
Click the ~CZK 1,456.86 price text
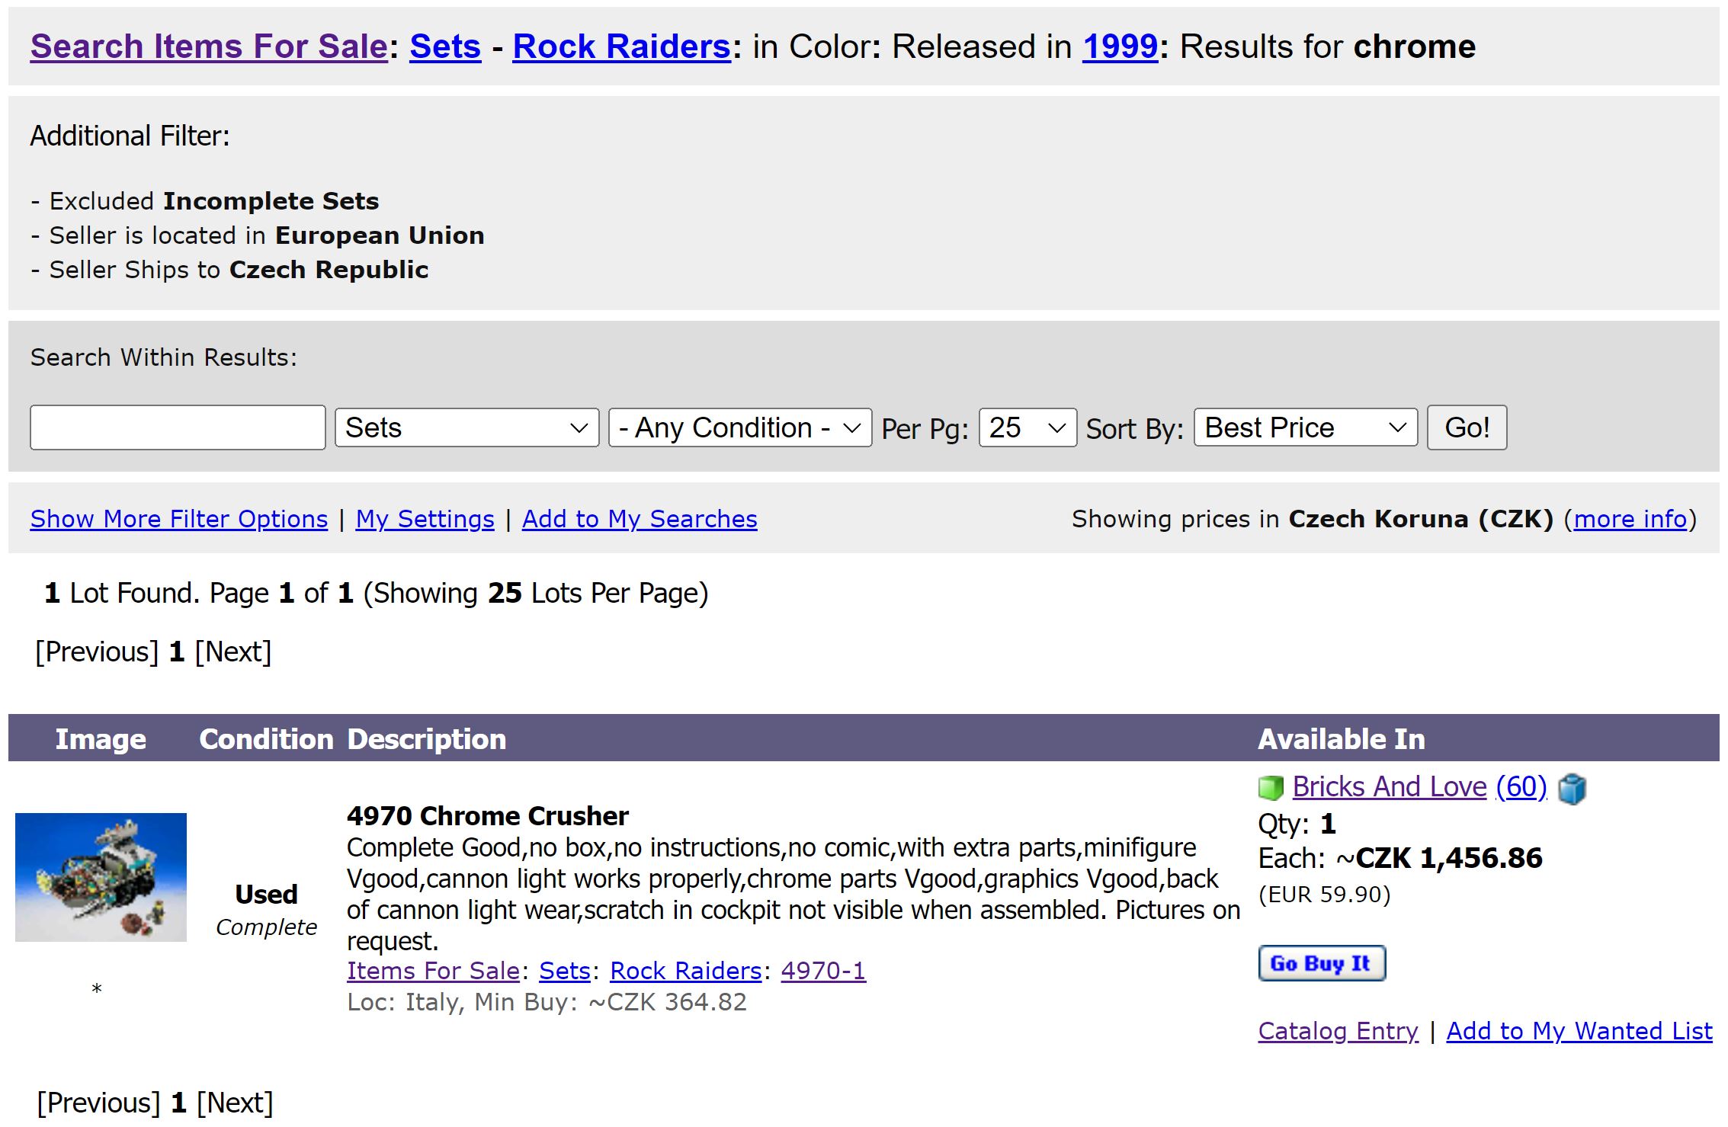(1439, 859)
